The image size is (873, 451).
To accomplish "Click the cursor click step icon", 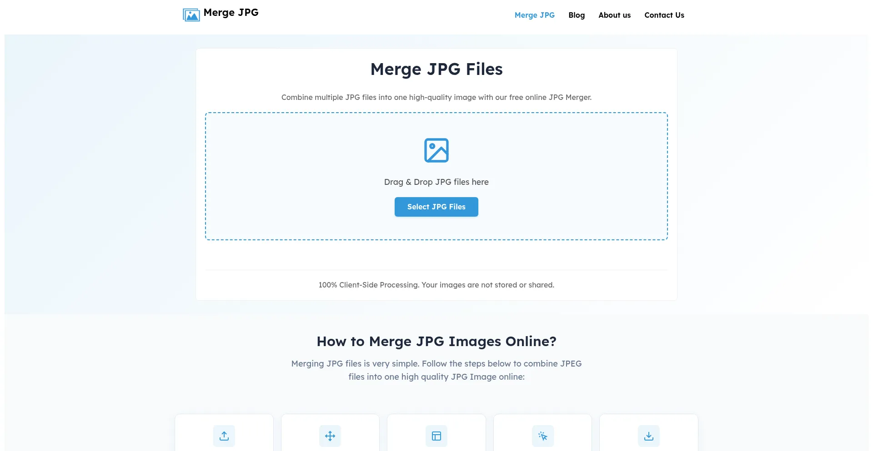I will 543,436.
